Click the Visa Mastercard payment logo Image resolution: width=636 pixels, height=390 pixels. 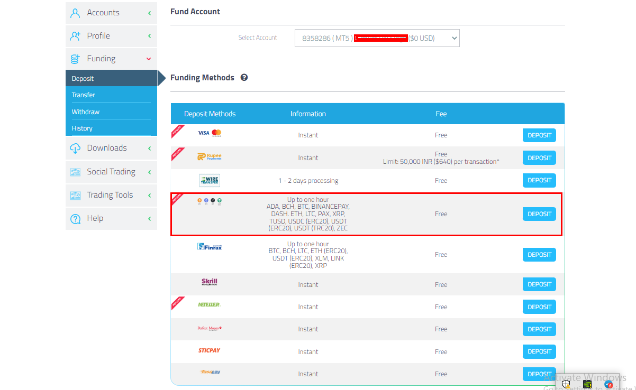point(210,133)
